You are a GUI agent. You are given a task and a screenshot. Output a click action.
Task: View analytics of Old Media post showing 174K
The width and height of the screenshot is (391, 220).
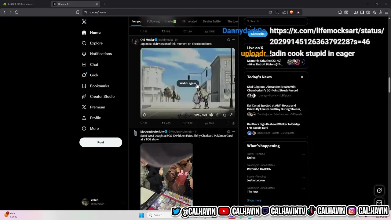coord(210,123)
